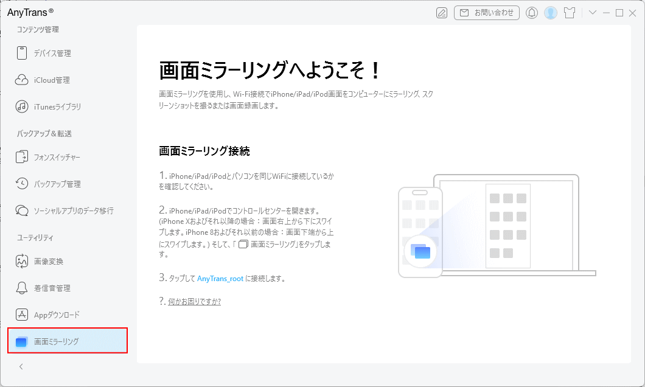Click the blue screen mirroring sidebar icon
Screen dimensions: 645x387
click(21, 342)
